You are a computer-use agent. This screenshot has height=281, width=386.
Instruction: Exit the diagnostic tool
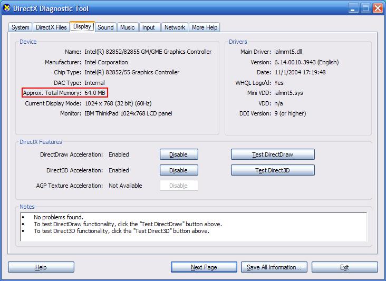tap(345, 267)
